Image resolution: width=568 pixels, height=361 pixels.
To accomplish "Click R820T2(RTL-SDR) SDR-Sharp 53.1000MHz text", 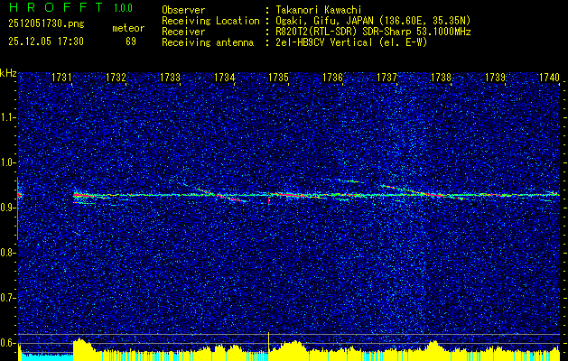I will 373,32.
